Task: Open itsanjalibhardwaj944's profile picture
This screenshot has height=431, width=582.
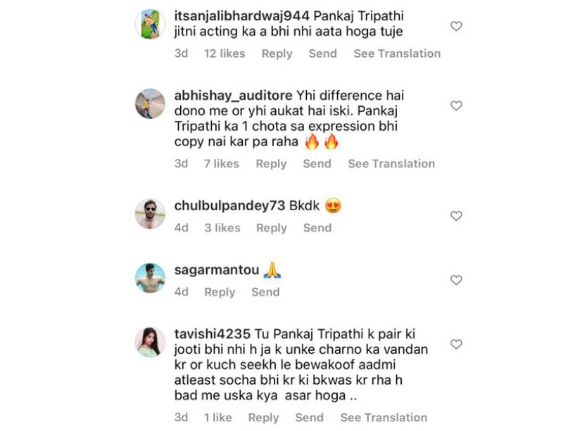Action: [150, 24]
